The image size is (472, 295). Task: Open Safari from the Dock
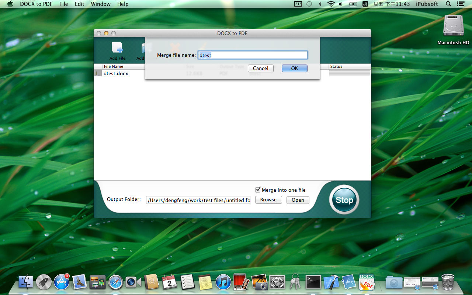point(115,282)
